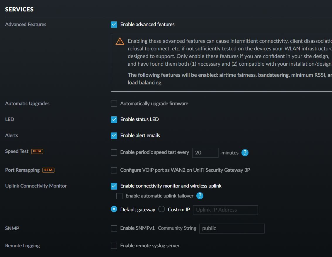This screenshot has width=332, height=257.
Task: Click the speed test minutes input field
Action: 205,153
